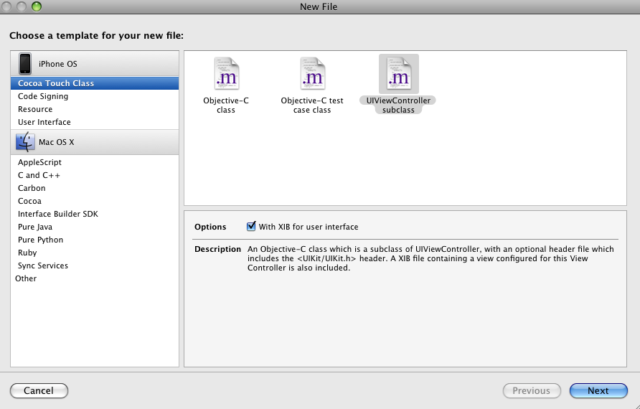Open the C and C++ category
The image size is (640, 409).
click(95, 175)
